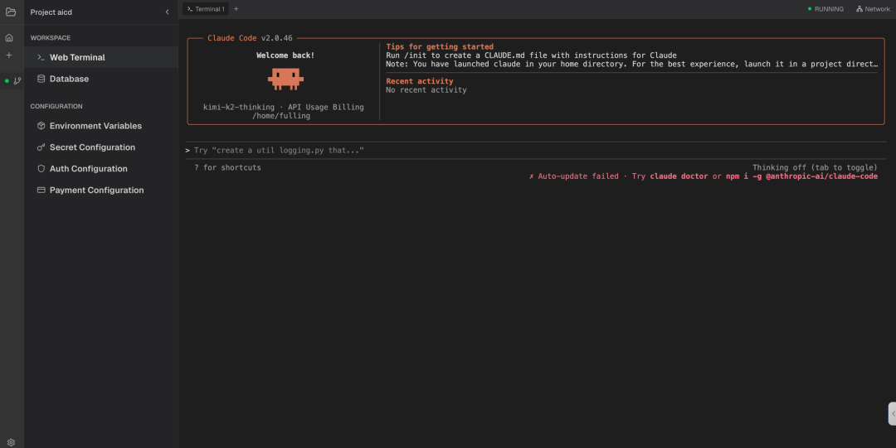Focus the Claude Code prompt input

(x=531, y=151)
